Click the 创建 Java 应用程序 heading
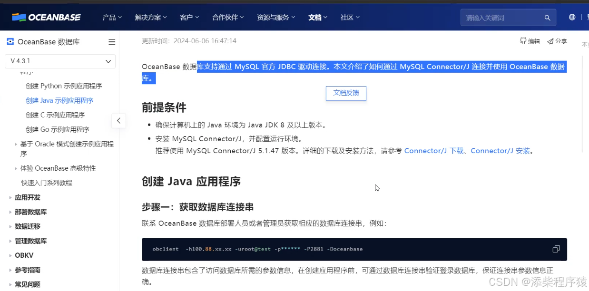 (191, 181)
